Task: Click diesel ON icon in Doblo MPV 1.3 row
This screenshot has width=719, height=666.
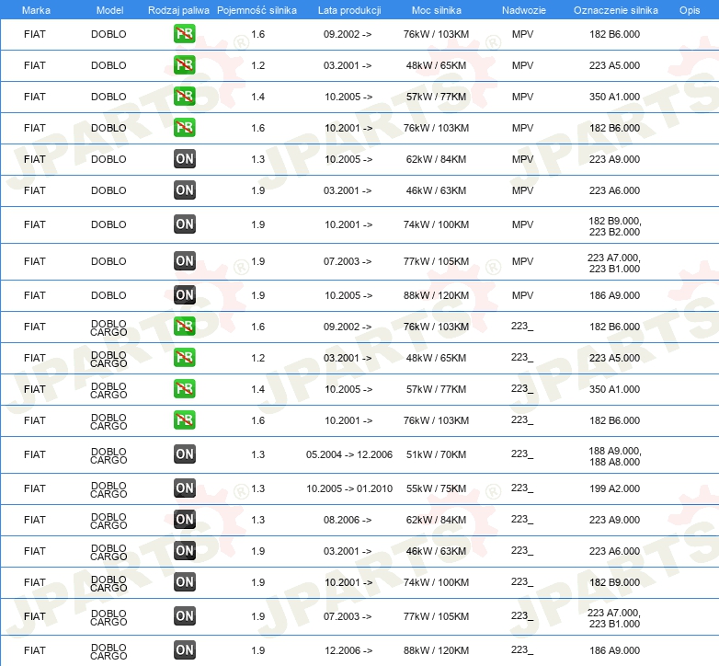Action: pyautogui.click(x=184, y=159)
